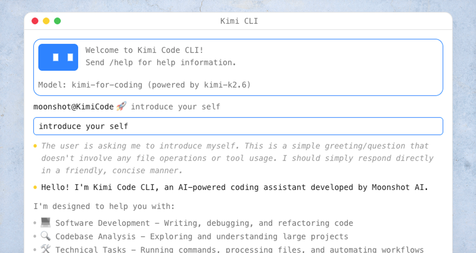Screen dimensions: 476x253
Task: Click the 'Model: kimi-for-coding' line
Action: pyautogui.click(x=144, y=85)
